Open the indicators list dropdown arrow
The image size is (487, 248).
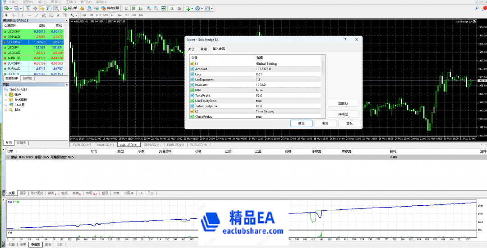pos(192,8)
